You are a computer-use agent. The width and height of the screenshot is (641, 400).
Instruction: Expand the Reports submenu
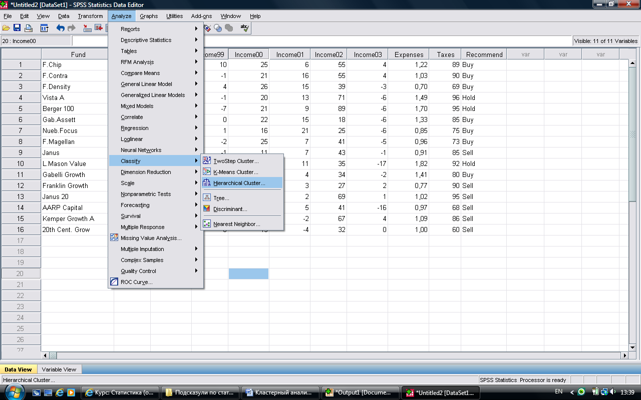pyautogui.click(x=156, y=29)
